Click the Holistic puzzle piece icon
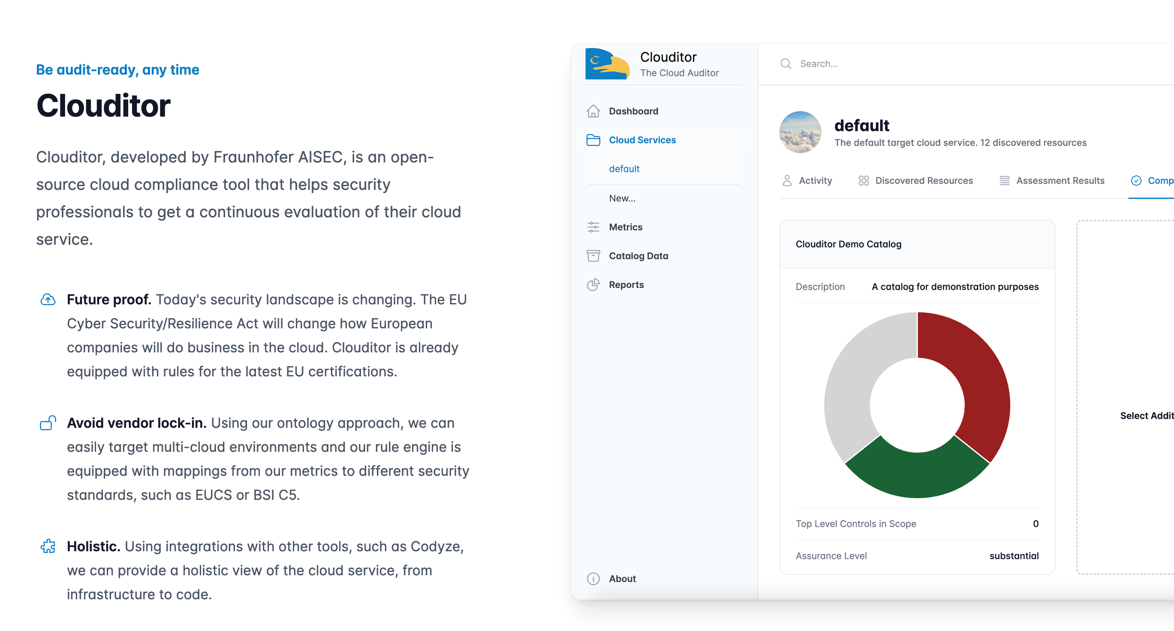The image size is (1174, 631). 48,546
